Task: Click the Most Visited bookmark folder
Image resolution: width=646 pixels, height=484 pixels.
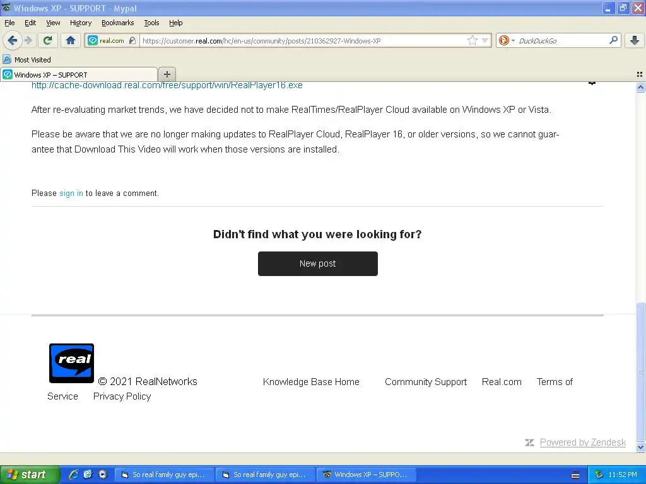Action: click(26, 60)
